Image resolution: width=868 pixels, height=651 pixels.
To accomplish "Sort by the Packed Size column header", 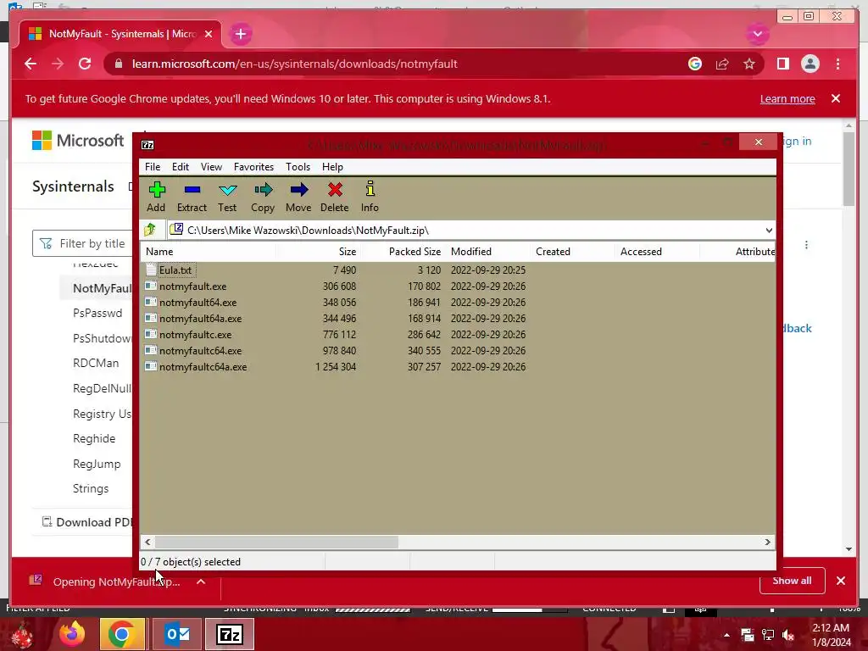I will point(403,251).
